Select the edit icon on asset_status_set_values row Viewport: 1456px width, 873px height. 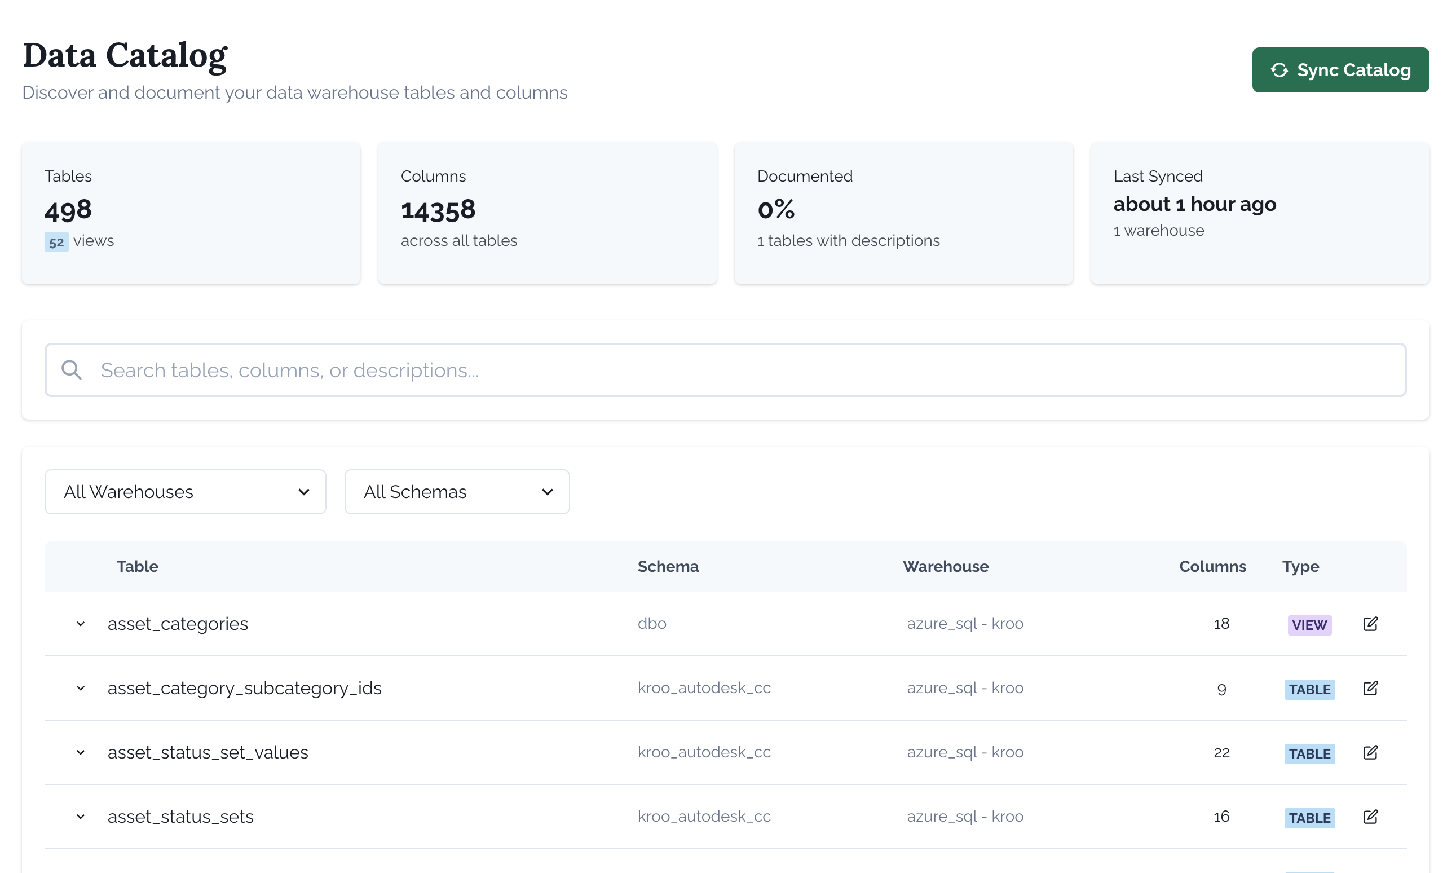(x=1371, y=752)
